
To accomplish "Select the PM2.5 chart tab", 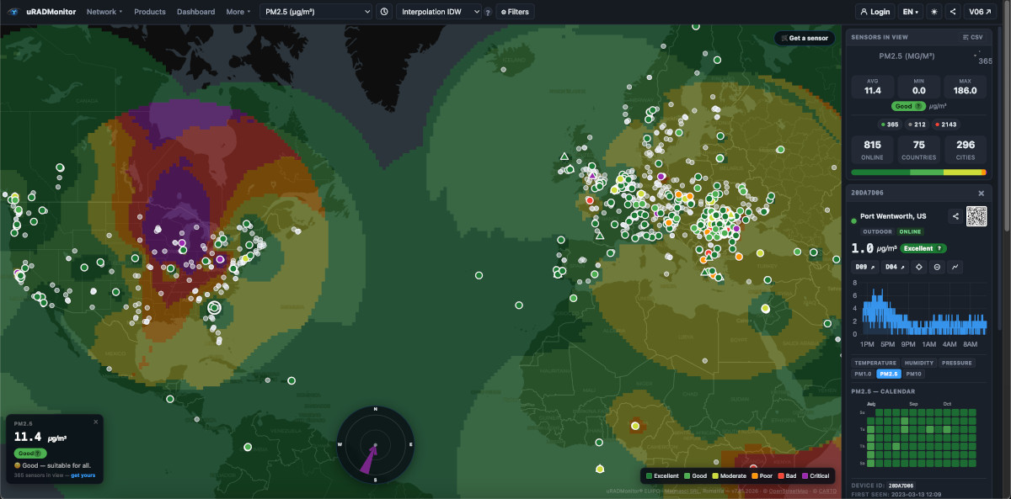I will 889,374.
